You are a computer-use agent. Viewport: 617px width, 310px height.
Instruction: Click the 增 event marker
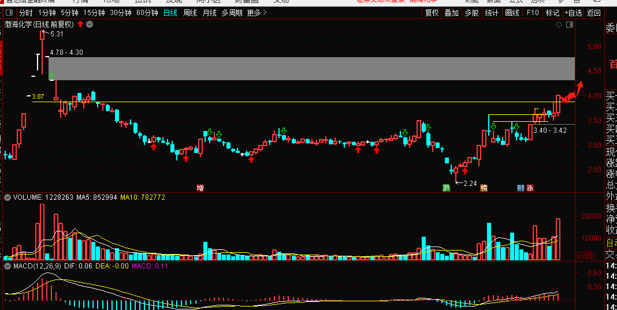pos(200,188)
